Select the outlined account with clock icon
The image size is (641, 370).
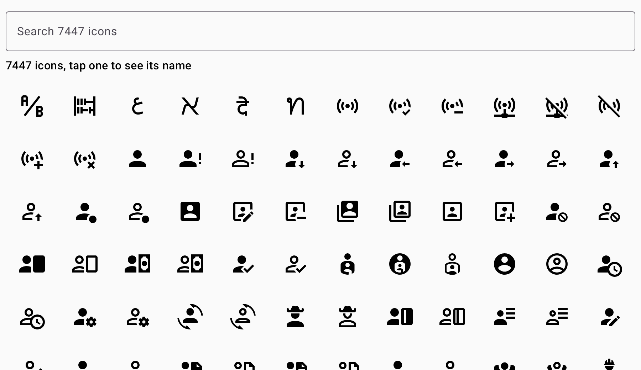click(x=32, y=318)
